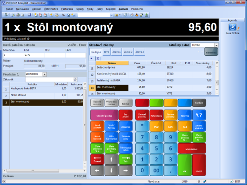Click the blank red color key
247x185 pixels.
coord(142,103)
